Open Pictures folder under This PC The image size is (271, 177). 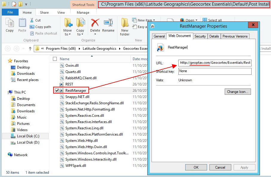coord(23,124)
